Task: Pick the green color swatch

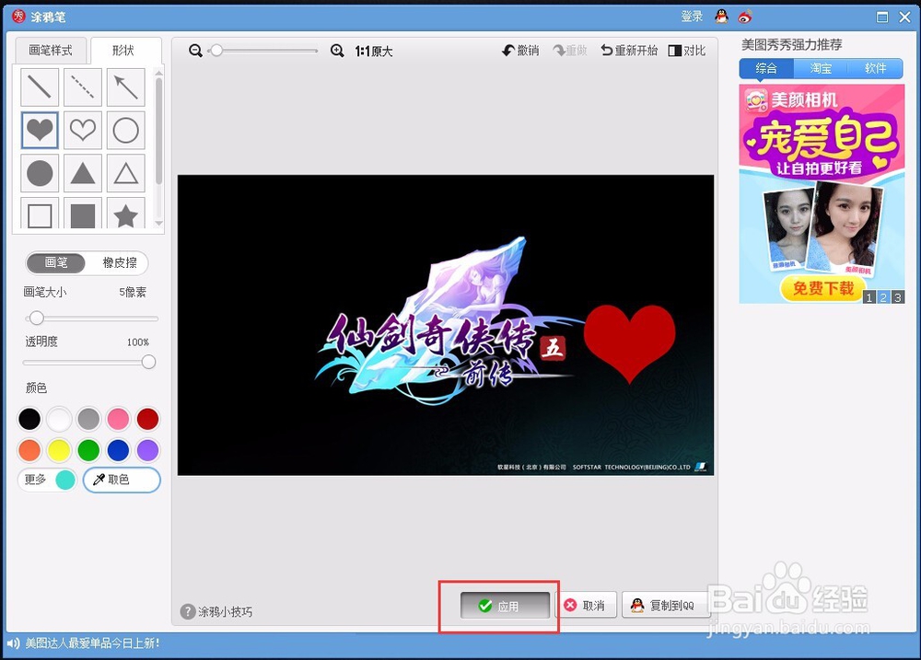Action: coord(88,450)
